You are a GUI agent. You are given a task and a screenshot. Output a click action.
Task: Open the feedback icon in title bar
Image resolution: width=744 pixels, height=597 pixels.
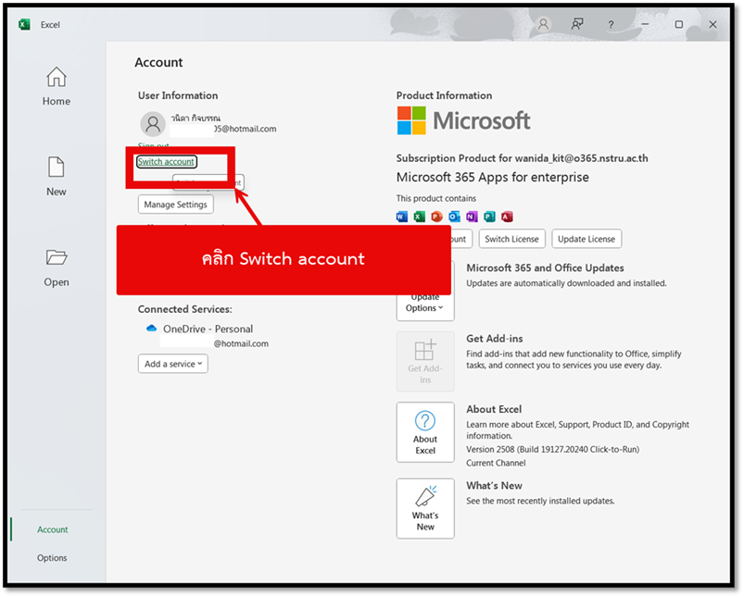pos(577,25)
